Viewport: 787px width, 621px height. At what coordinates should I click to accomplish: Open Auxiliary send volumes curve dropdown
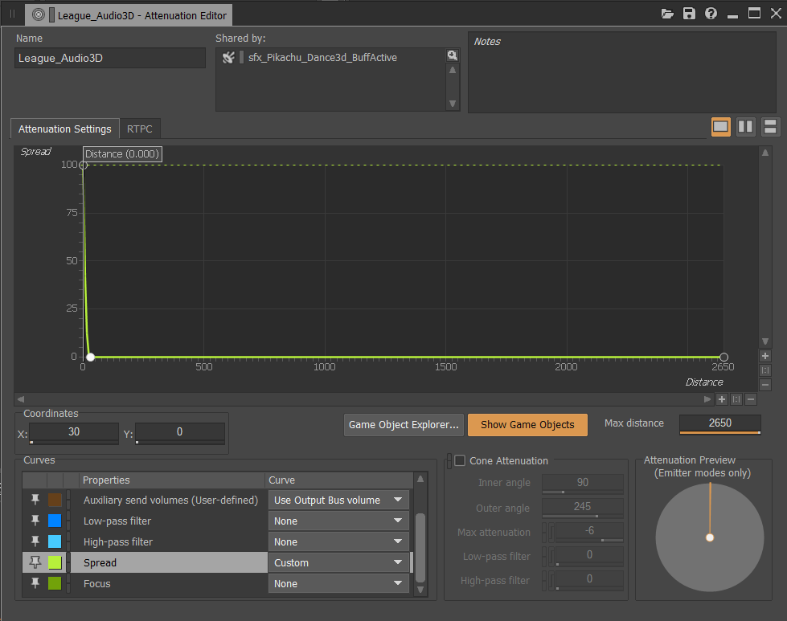click(x=338, y=500)
